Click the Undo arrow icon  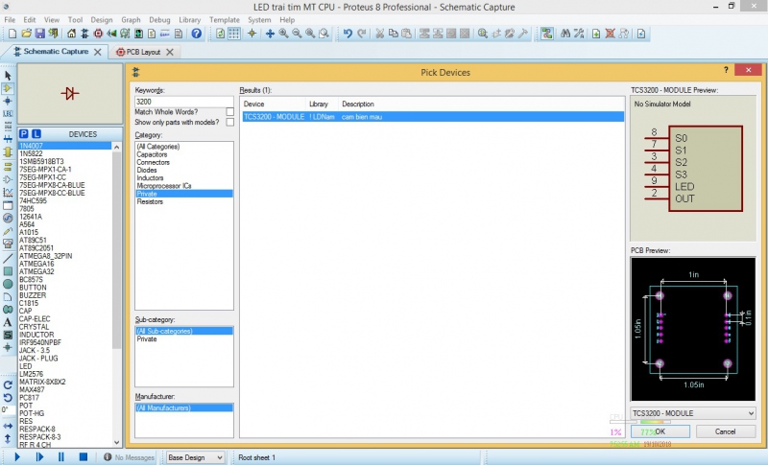(x=348, y=34)
